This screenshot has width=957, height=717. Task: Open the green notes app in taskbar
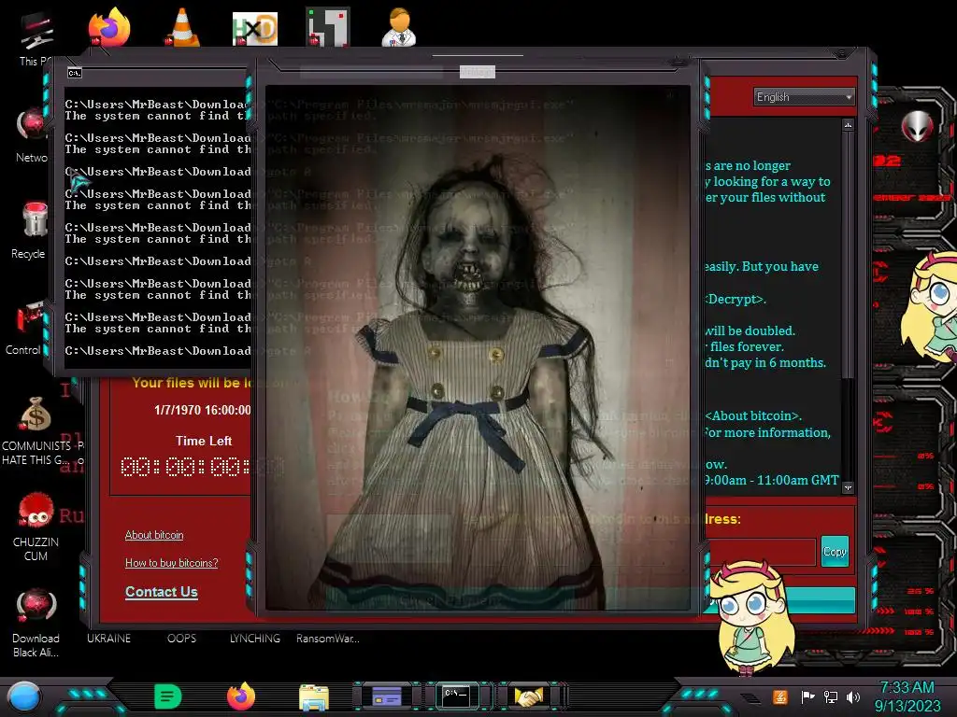(x=168, y=696)
